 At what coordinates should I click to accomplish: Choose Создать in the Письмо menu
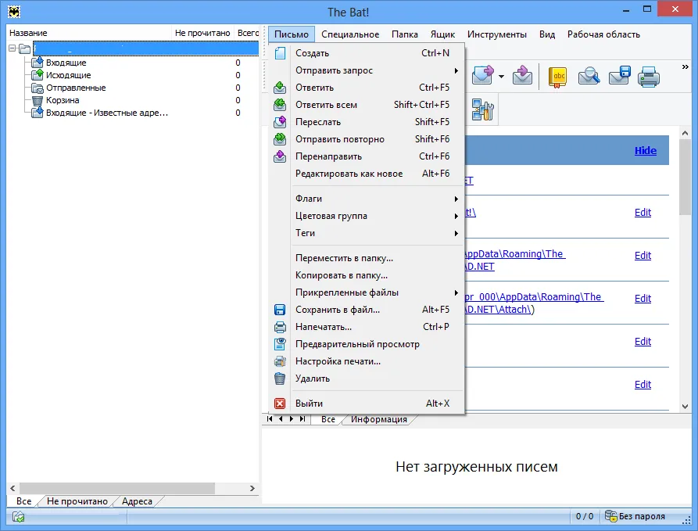367,53
